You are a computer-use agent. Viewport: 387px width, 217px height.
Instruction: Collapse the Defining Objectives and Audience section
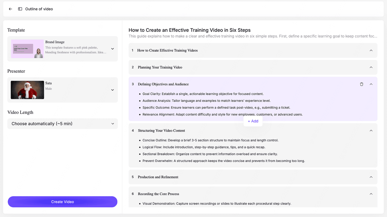click(x=371, y=84)
